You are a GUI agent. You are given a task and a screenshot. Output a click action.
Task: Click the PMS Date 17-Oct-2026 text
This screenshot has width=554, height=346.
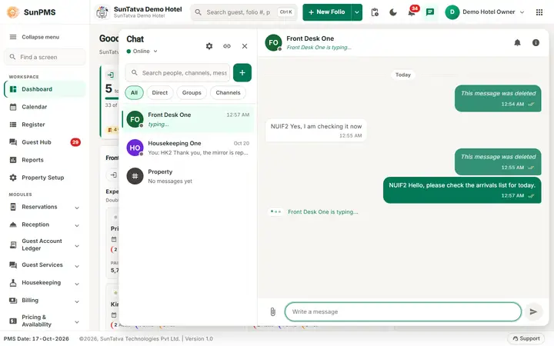click(x=36, y=338)
